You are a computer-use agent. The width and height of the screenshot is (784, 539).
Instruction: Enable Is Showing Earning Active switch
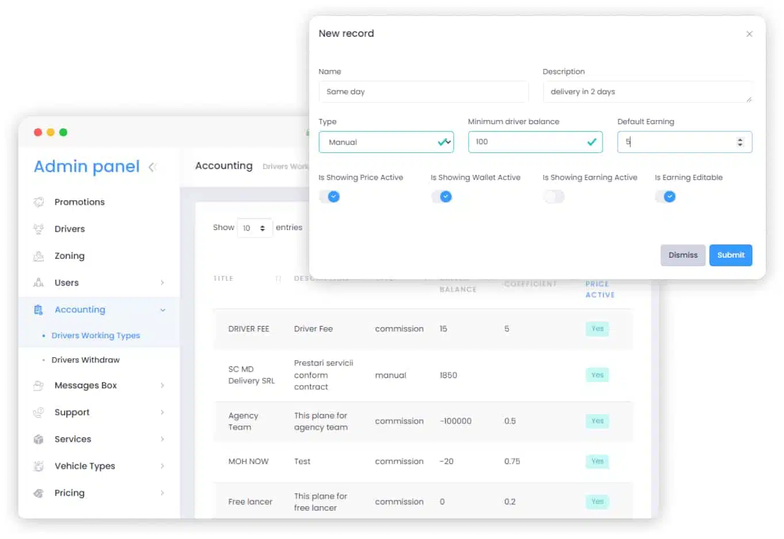tap(553, 197)
